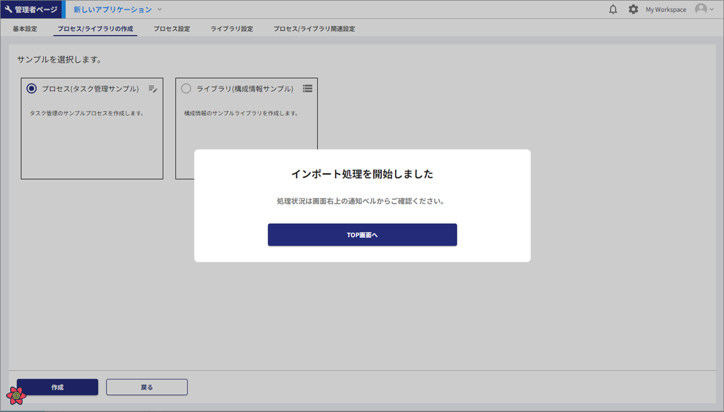
Task: Expand the 新しいアプリケーション dropdown arrow
Action: click(160, 10)
